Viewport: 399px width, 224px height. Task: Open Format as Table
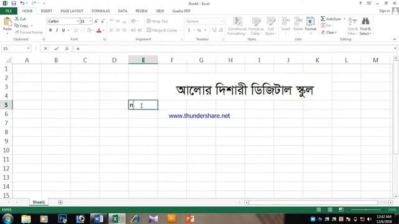tap(256, 26)
